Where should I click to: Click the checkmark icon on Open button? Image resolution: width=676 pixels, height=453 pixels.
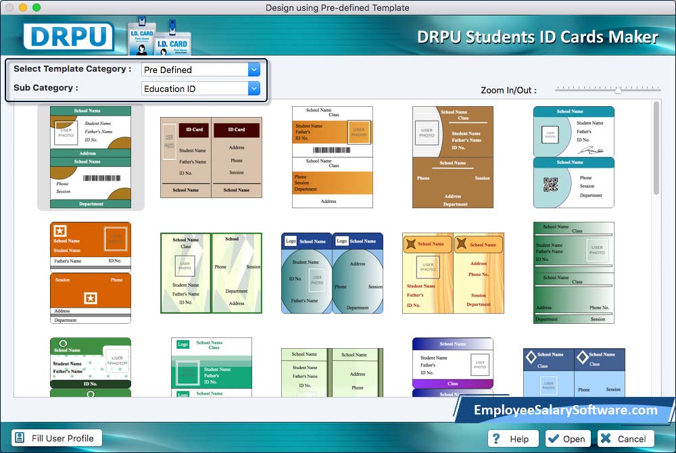pos(553,439)
